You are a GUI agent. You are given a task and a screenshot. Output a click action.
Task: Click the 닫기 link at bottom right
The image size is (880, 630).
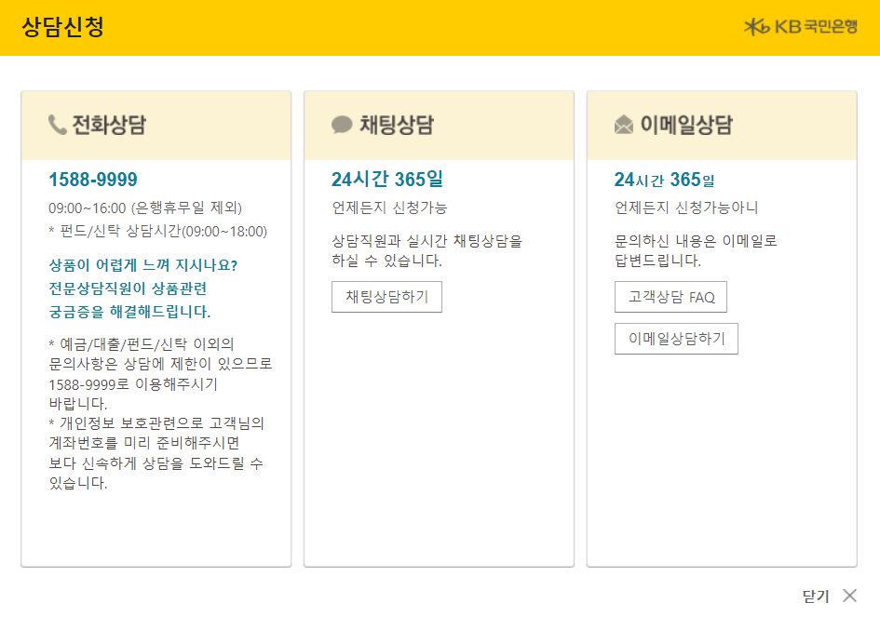[x=818, y=596]
